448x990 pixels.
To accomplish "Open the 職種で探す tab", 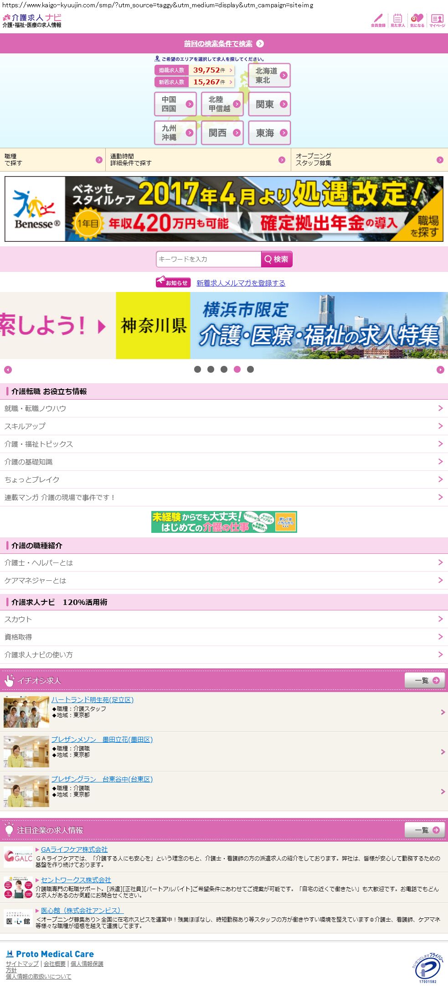I will [52, 160].
